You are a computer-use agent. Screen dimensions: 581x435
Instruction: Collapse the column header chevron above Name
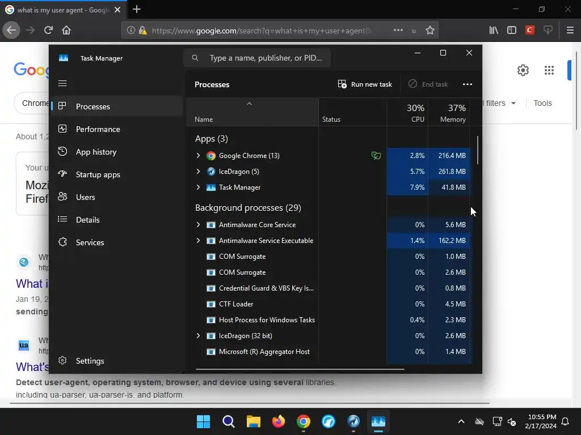tap(250, 104)
